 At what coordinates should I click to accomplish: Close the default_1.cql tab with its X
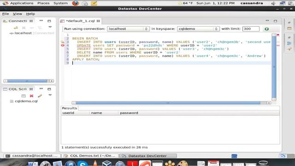98,21
